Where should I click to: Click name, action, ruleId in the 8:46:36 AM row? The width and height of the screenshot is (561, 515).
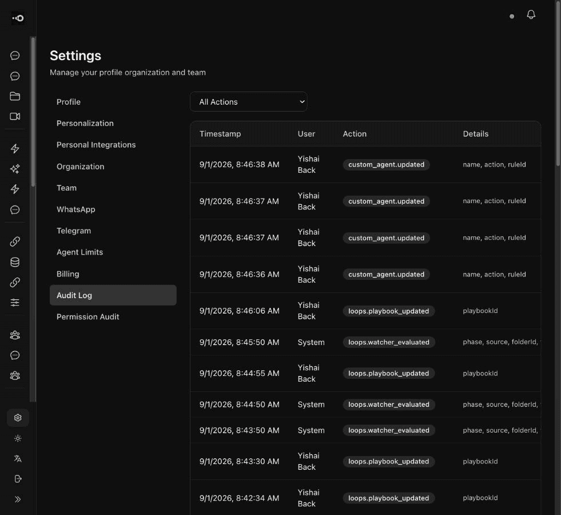(494, 275)
